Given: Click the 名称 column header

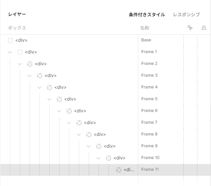Looking at the screenshot, I should (x=145, y=28).
